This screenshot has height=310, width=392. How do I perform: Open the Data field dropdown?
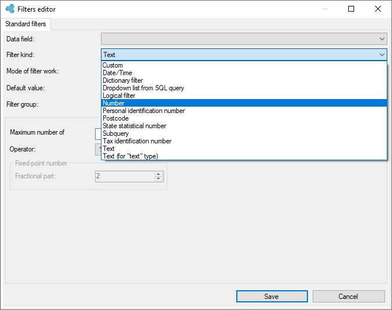click(381, 39)
